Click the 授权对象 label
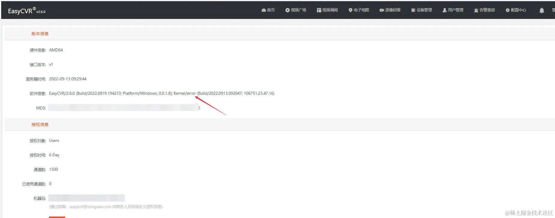555x218 pixels. coord(38,141)
